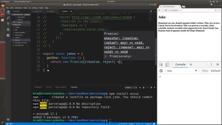This screenshot has height=125, width=222.
Task: Click the editor minimap
Action: [152, 17]
